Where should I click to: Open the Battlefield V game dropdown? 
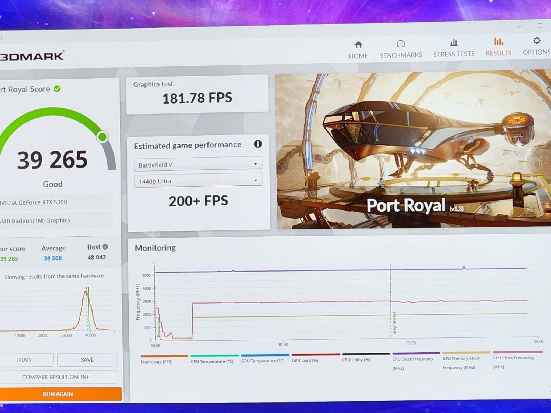[198, 164]
